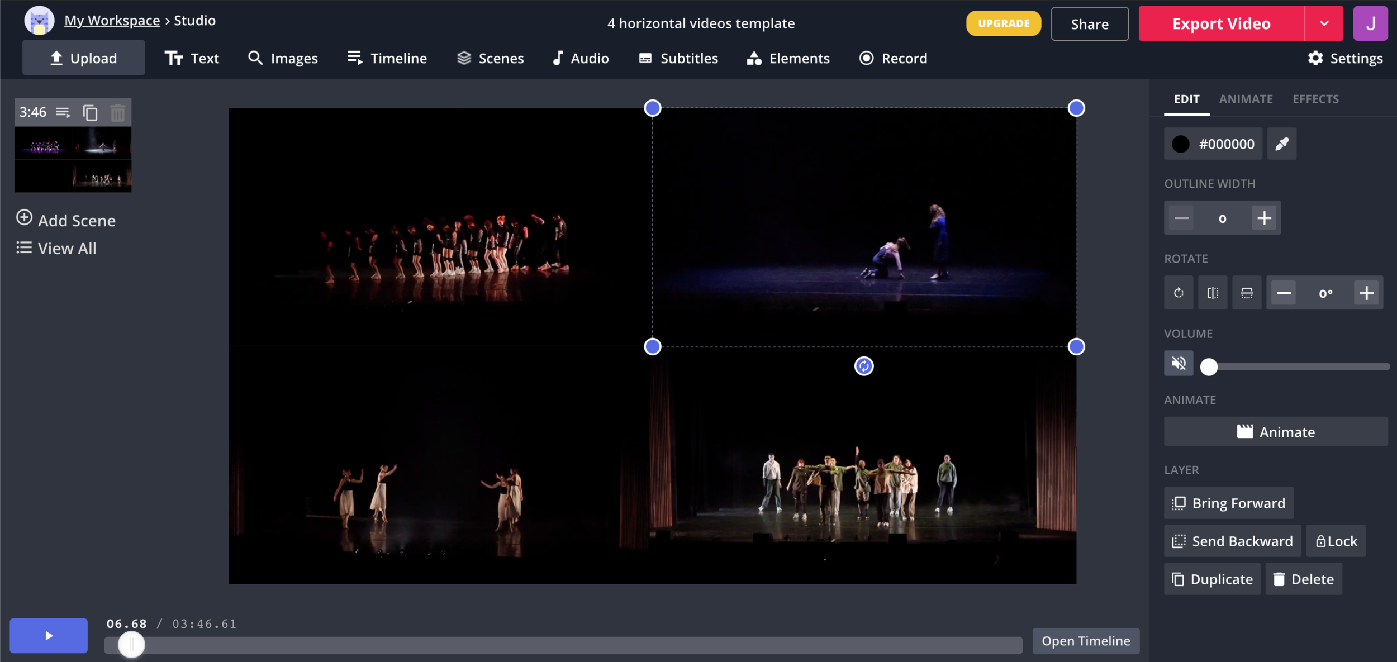This screenshot has height=662, width=1397.
Task: Delete the scene using the trash icon
Action: pyautogui.click(x=117, y=113)
